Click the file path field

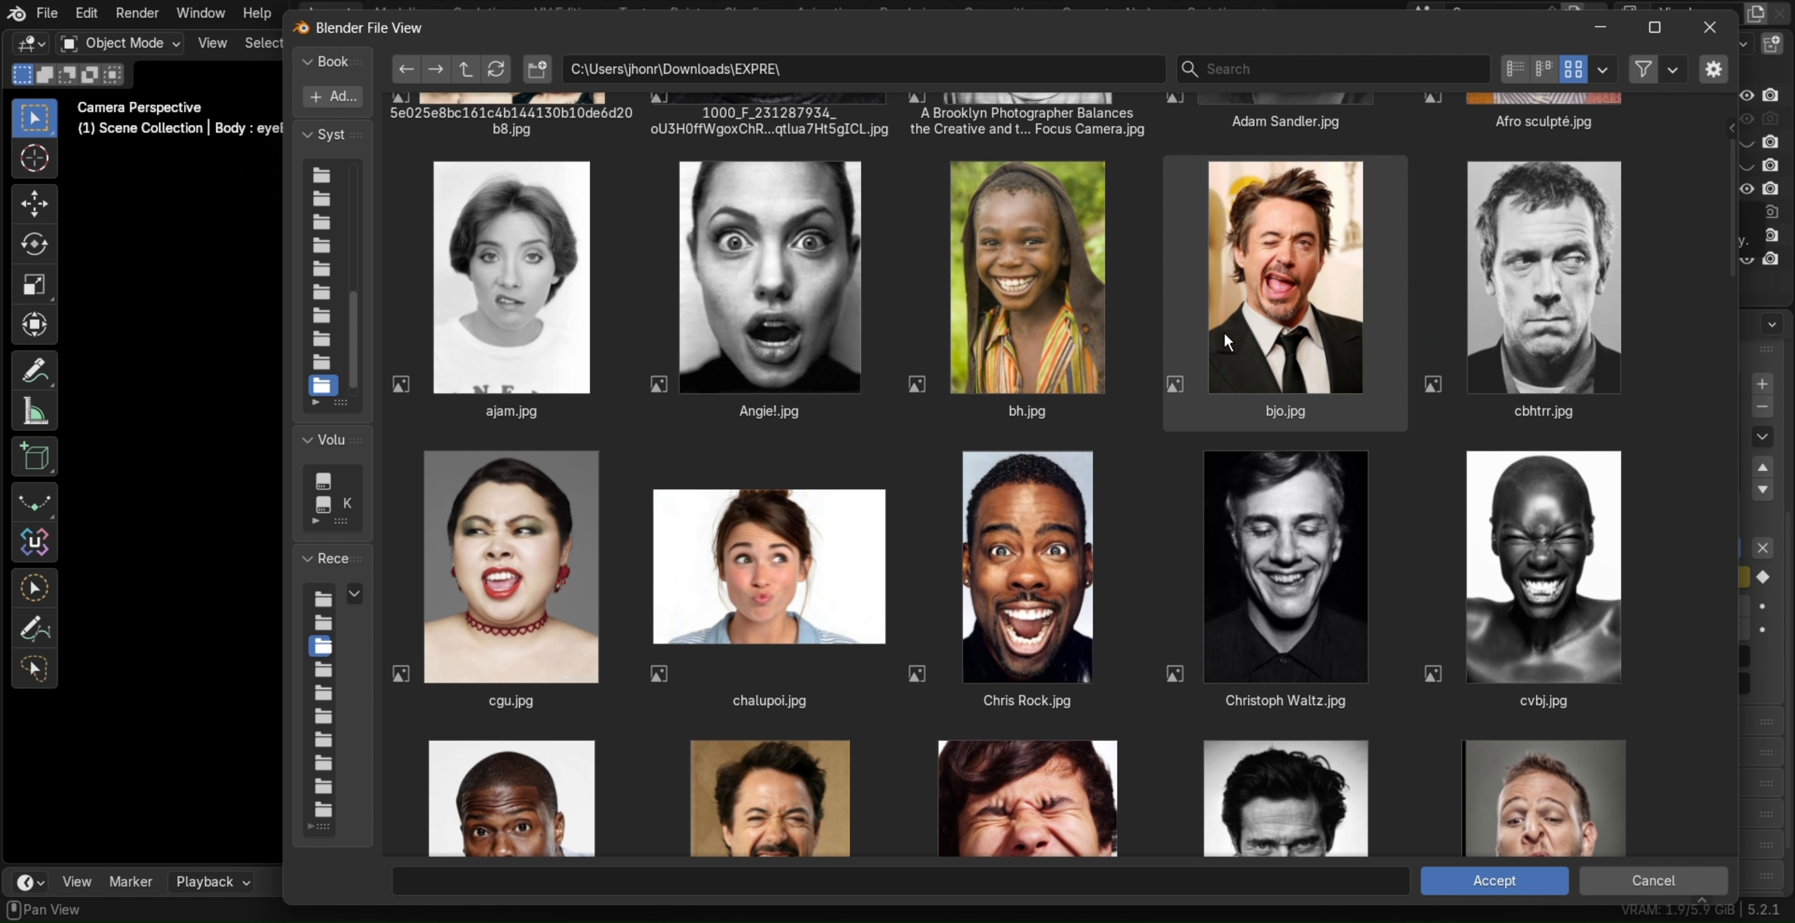point(863,69)
